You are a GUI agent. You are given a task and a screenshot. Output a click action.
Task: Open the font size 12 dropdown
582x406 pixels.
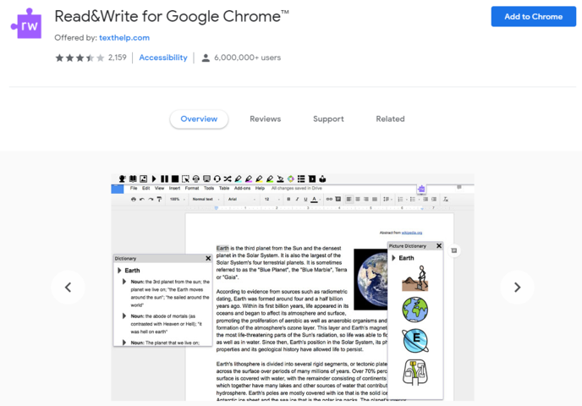[x=272, y=200]
